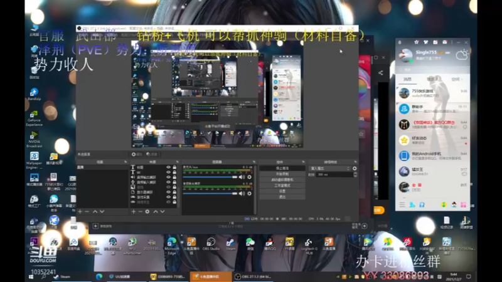Toggle lock on 音频输入捕获 source
The image size is (502, 282).
click(x=174, y=182)
